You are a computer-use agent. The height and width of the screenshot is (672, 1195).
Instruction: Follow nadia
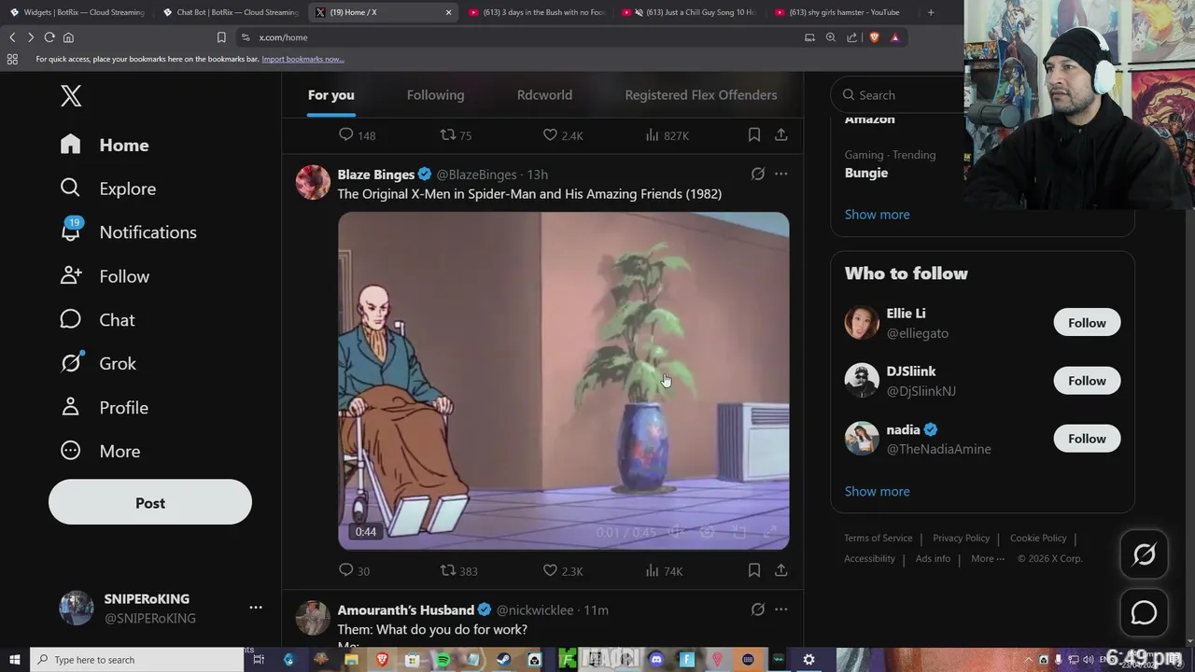pos(1087,439)
